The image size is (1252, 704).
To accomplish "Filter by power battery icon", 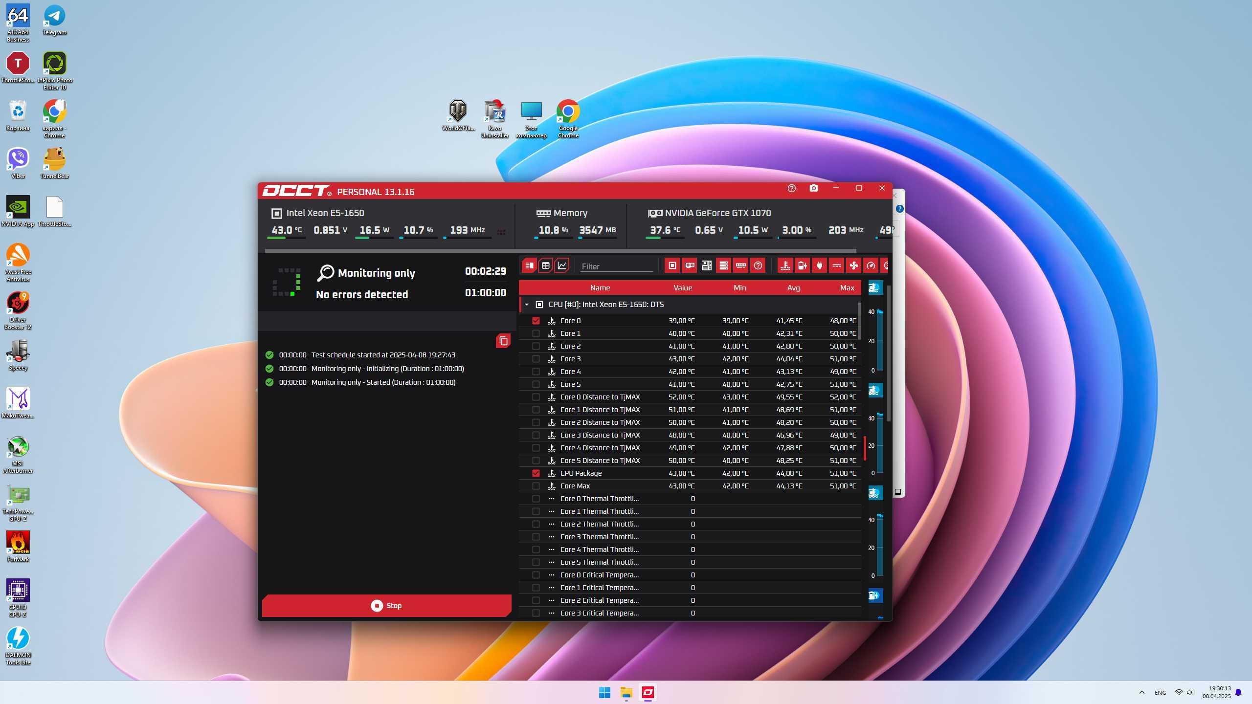I will tap(803, 265).
